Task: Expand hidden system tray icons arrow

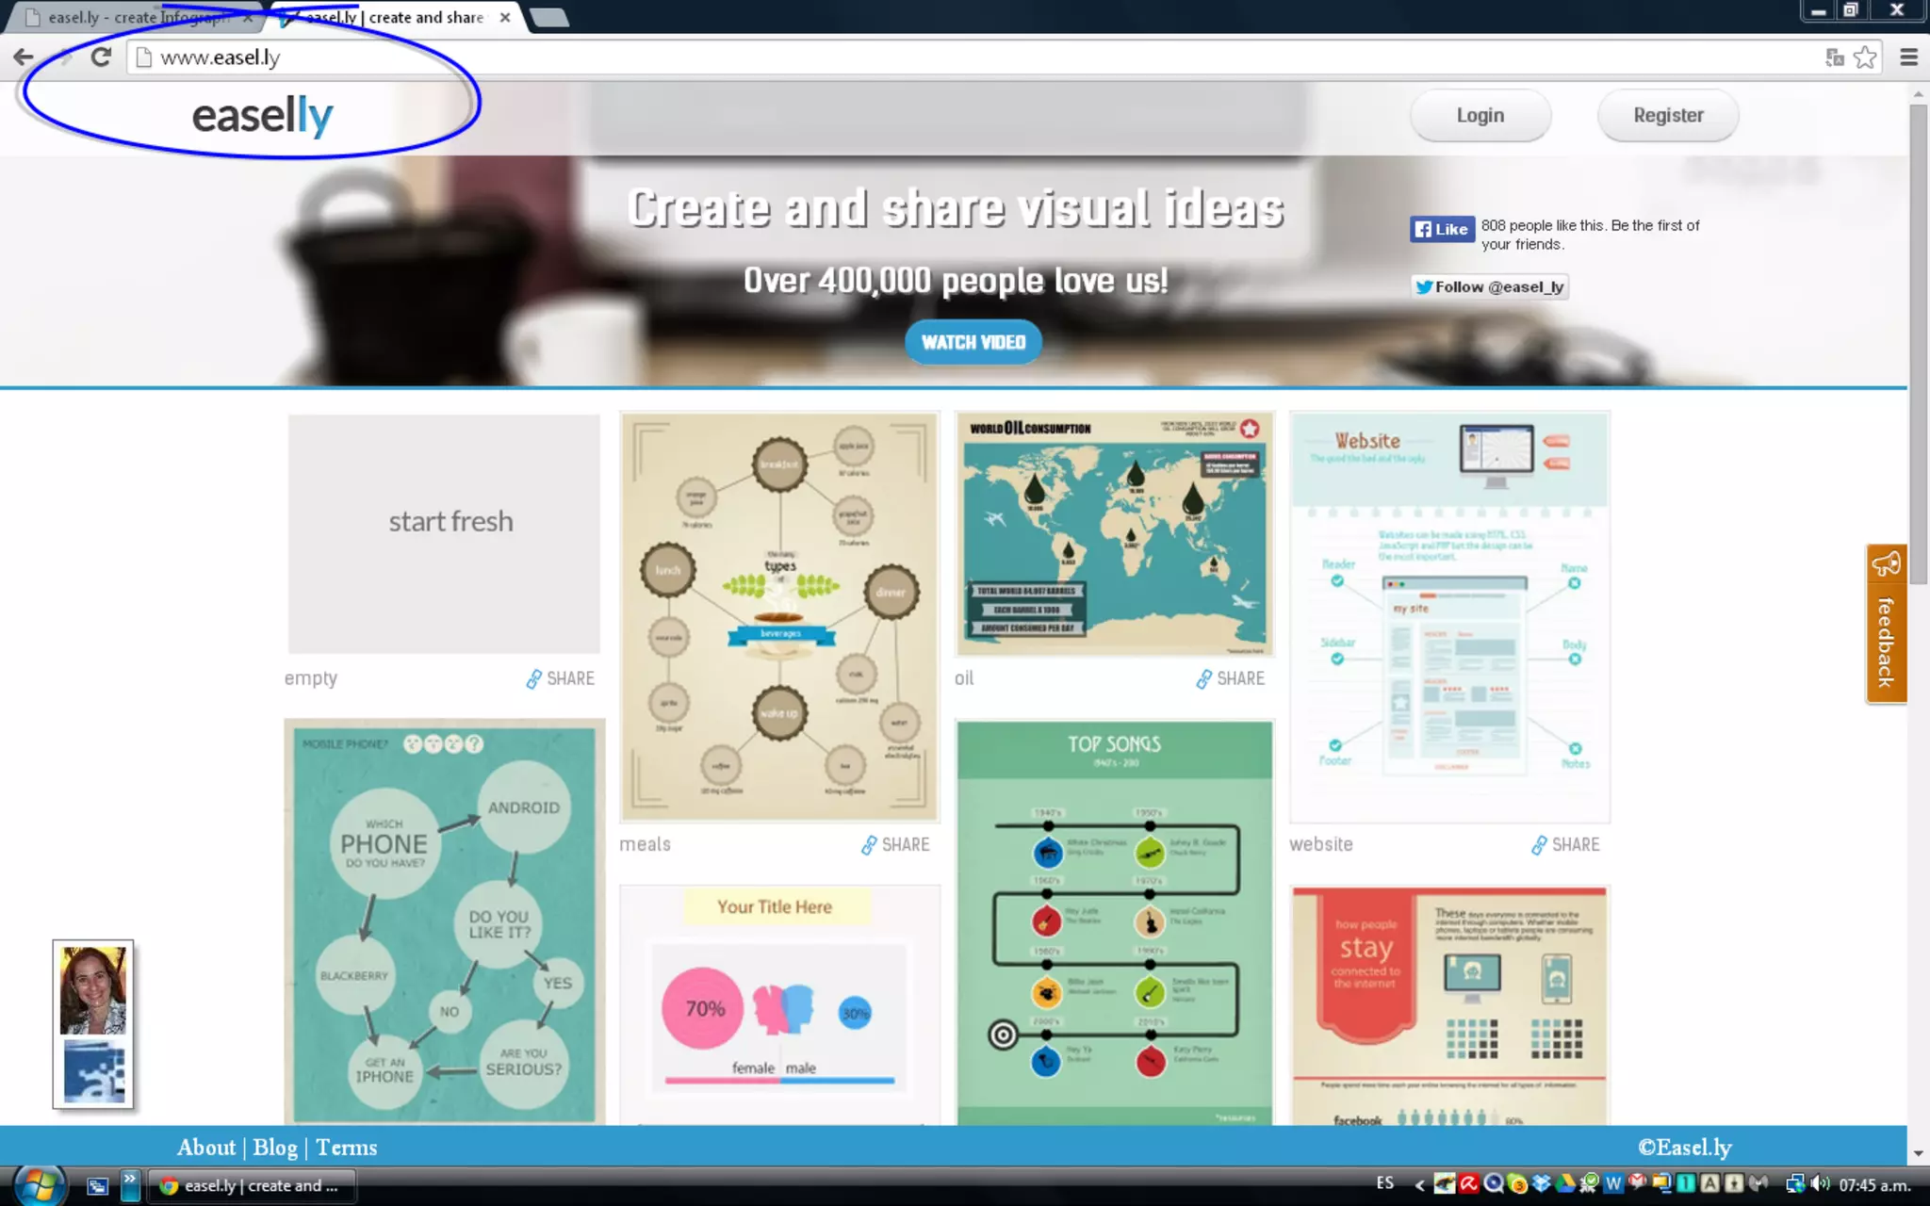Action: (1419, 1185)
